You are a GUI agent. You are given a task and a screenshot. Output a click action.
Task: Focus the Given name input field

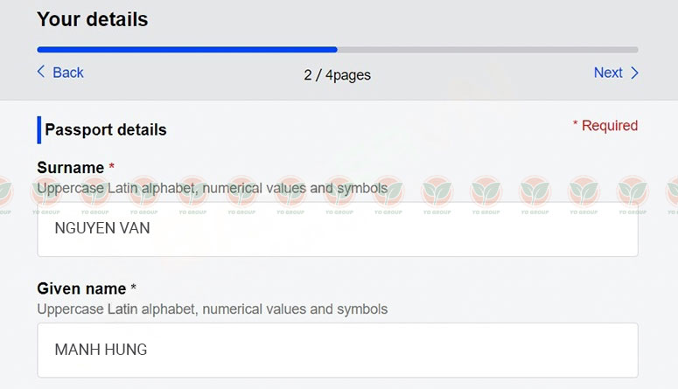pyautogui.click(x=338, y=350)
